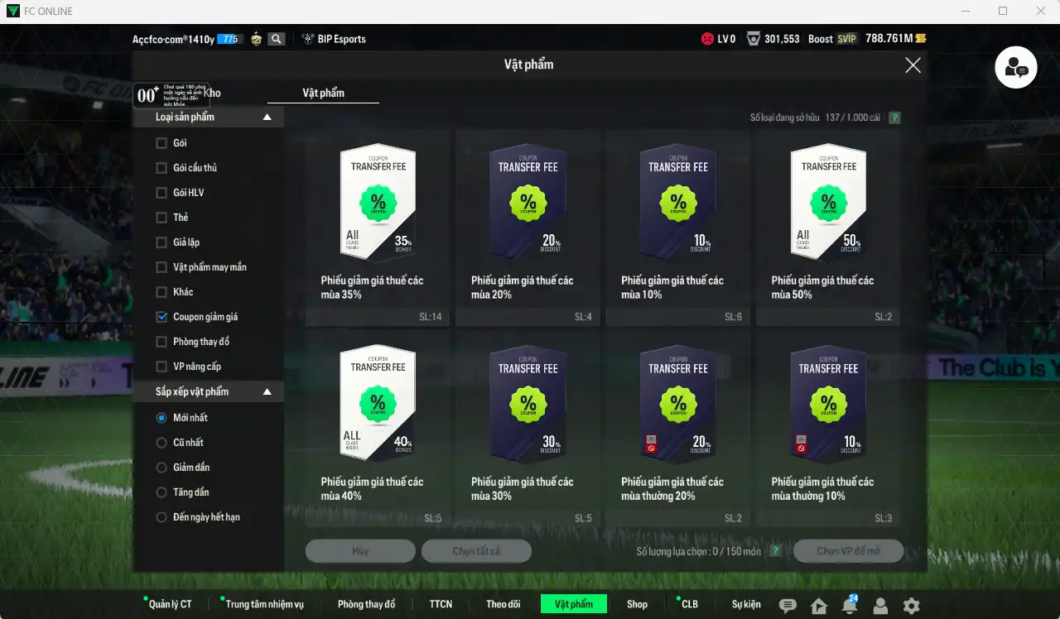Uncheck the Coupon giảm giá filter
This screenshot has width=1060, height=619.
pyautogui.click(x=162, y=317)
